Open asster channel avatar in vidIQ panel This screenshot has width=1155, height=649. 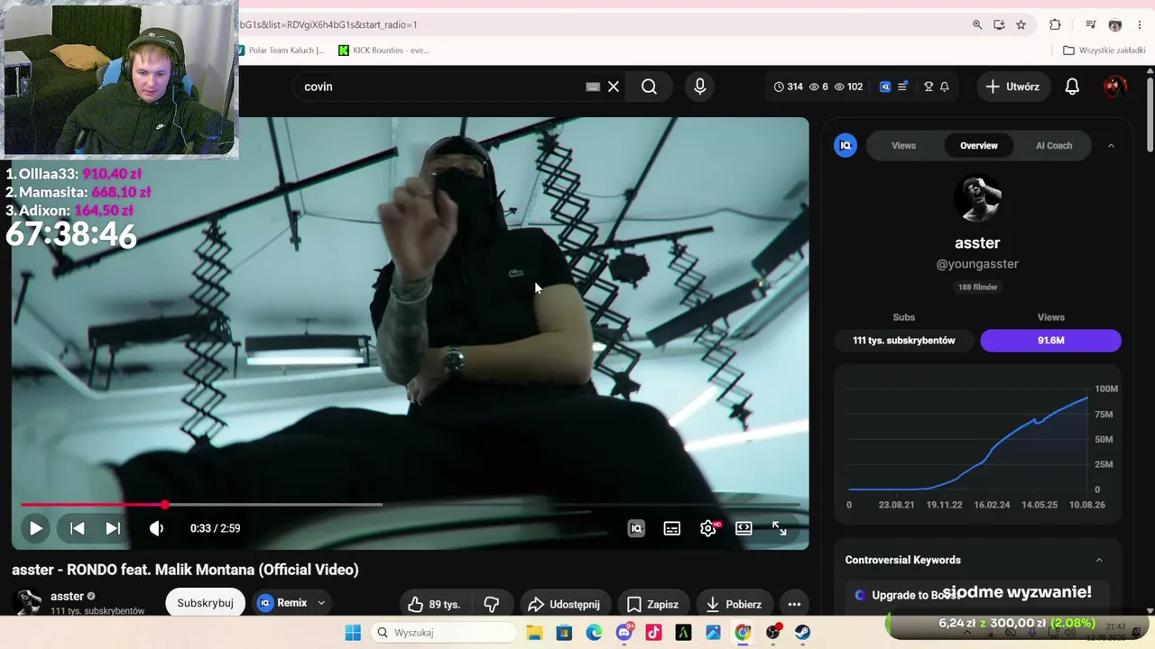pos(977,198)
